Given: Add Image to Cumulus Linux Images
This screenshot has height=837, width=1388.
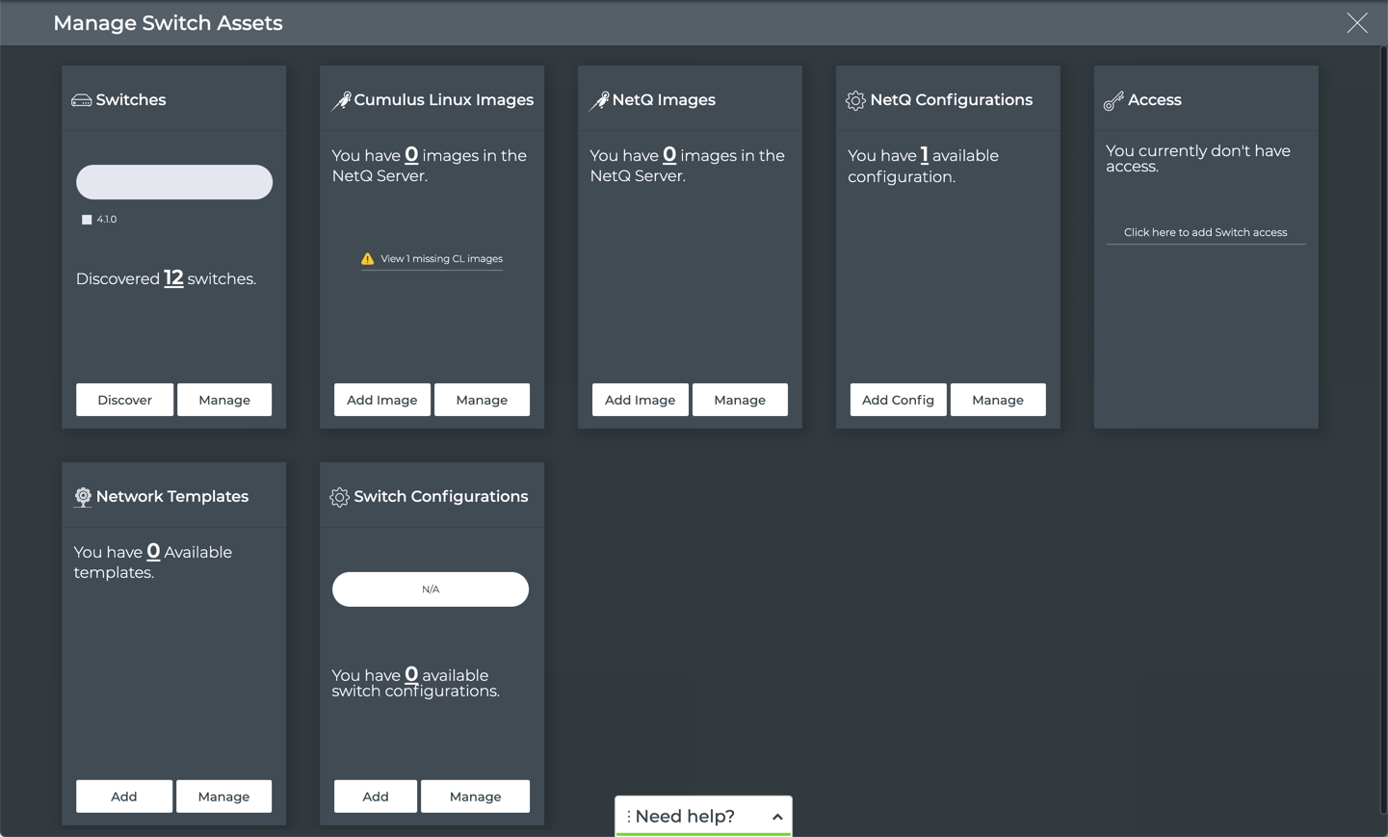Looking at the screenshot, I should click(x=381, y=400).
